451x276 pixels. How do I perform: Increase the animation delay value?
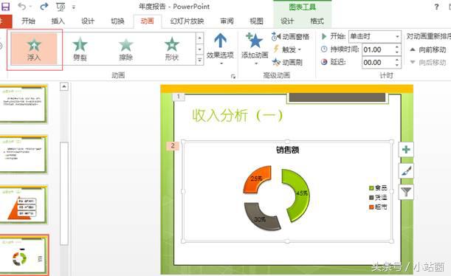point(397,60)
